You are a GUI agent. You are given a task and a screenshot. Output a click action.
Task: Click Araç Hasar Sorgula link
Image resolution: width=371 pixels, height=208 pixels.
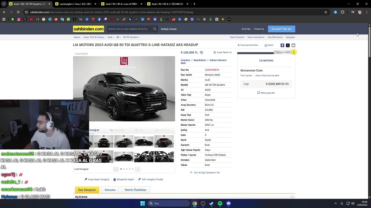(97, 179)
